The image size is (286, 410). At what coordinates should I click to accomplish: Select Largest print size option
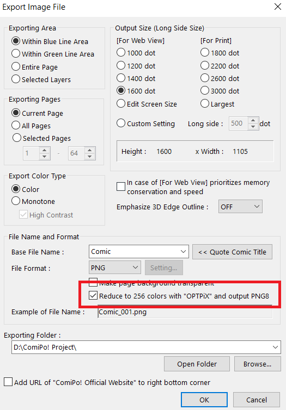click(205, 103)
